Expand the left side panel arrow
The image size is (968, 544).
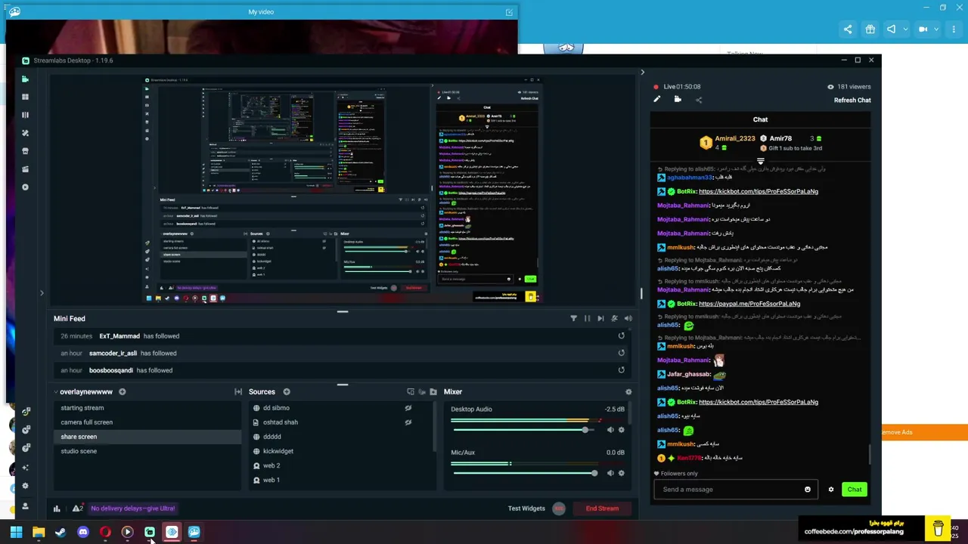point(42,293)
